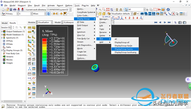Step to the previous frame
This screenshot has height=109, width=191.
(x=160, y=22)
